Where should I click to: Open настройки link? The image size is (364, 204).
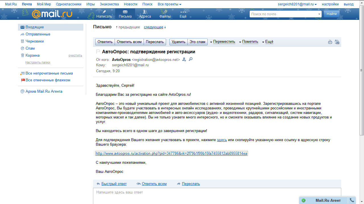tap(330, 4)
